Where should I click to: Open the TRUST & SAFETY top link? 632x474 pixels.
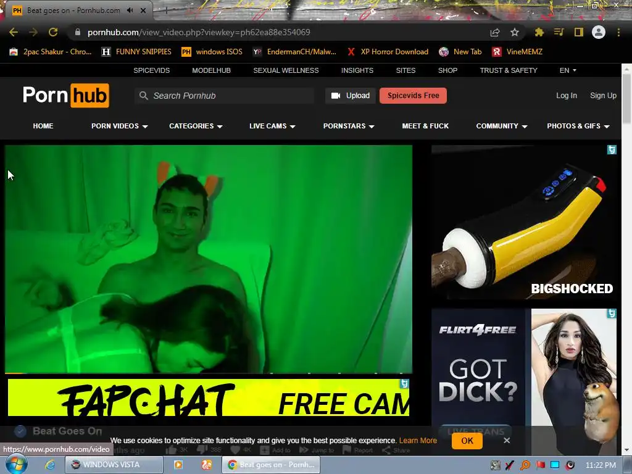tap(509, 70)
